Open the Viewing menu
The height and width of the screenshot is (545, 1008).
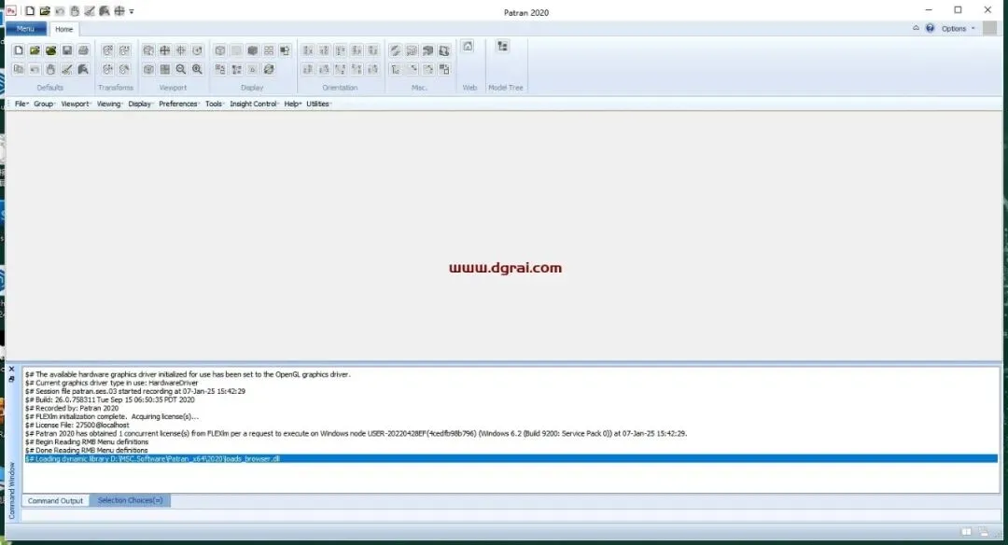tap(109, 104)
